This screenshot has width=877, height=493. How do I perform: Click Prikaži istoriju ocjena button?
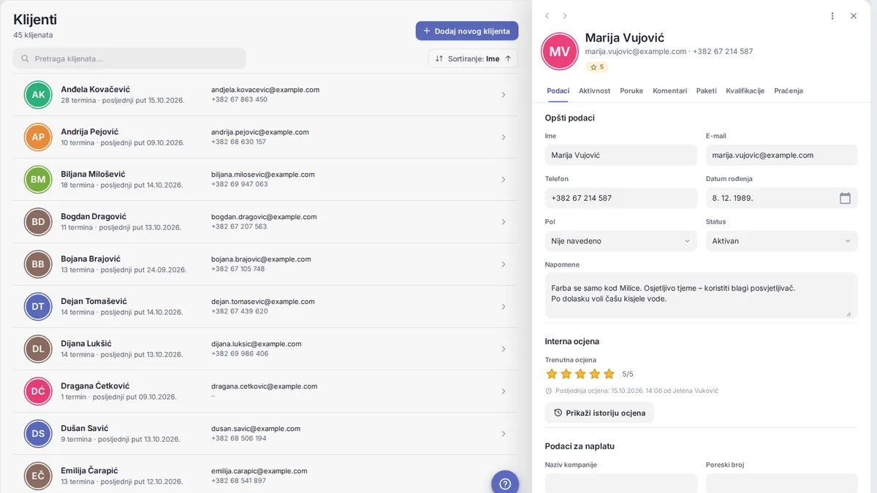(x=599, y=413)
